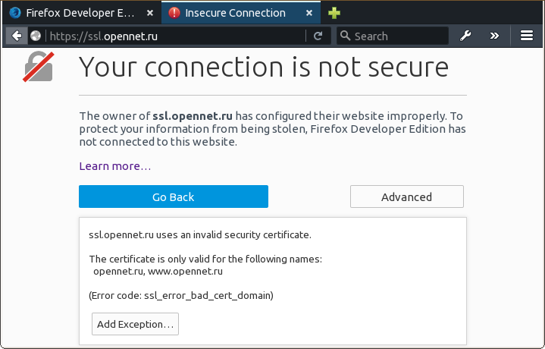Show more tools overflow chevron
This screenshot has width=545, height=349.
494,36
